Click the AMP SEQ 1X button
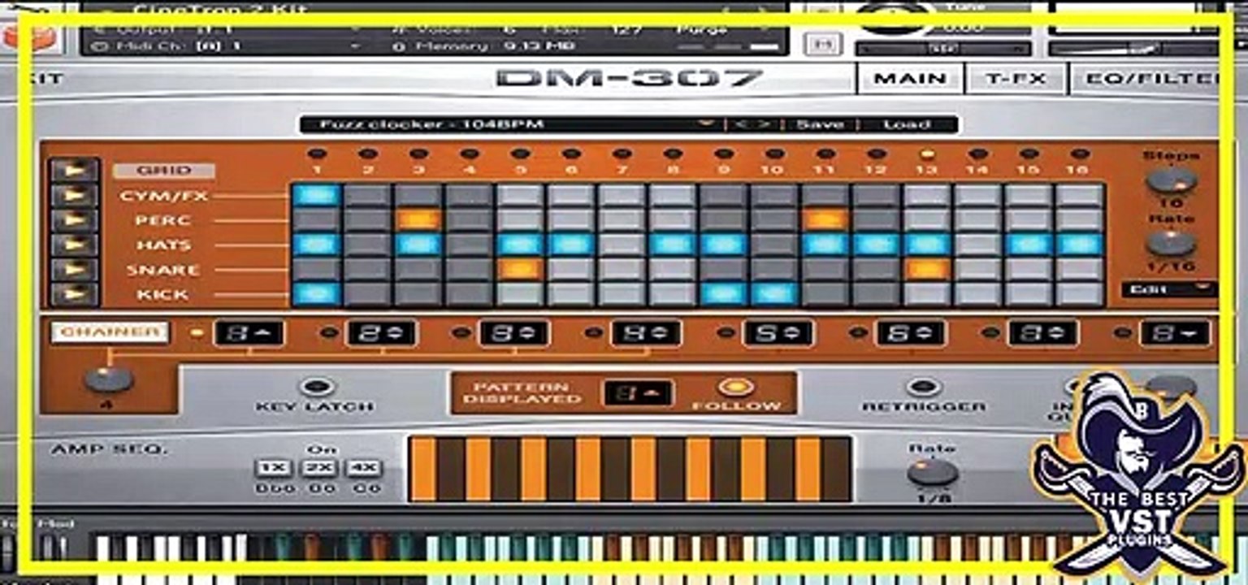This screenshot has height=585, width=1248. pyautogui.click(x=272, y=468)
